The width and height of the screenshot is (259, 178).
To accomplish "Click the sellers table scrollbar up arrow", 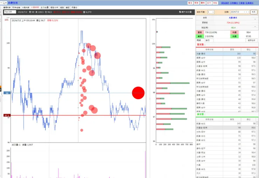I will pyautogui.click(x=257, y=123).
